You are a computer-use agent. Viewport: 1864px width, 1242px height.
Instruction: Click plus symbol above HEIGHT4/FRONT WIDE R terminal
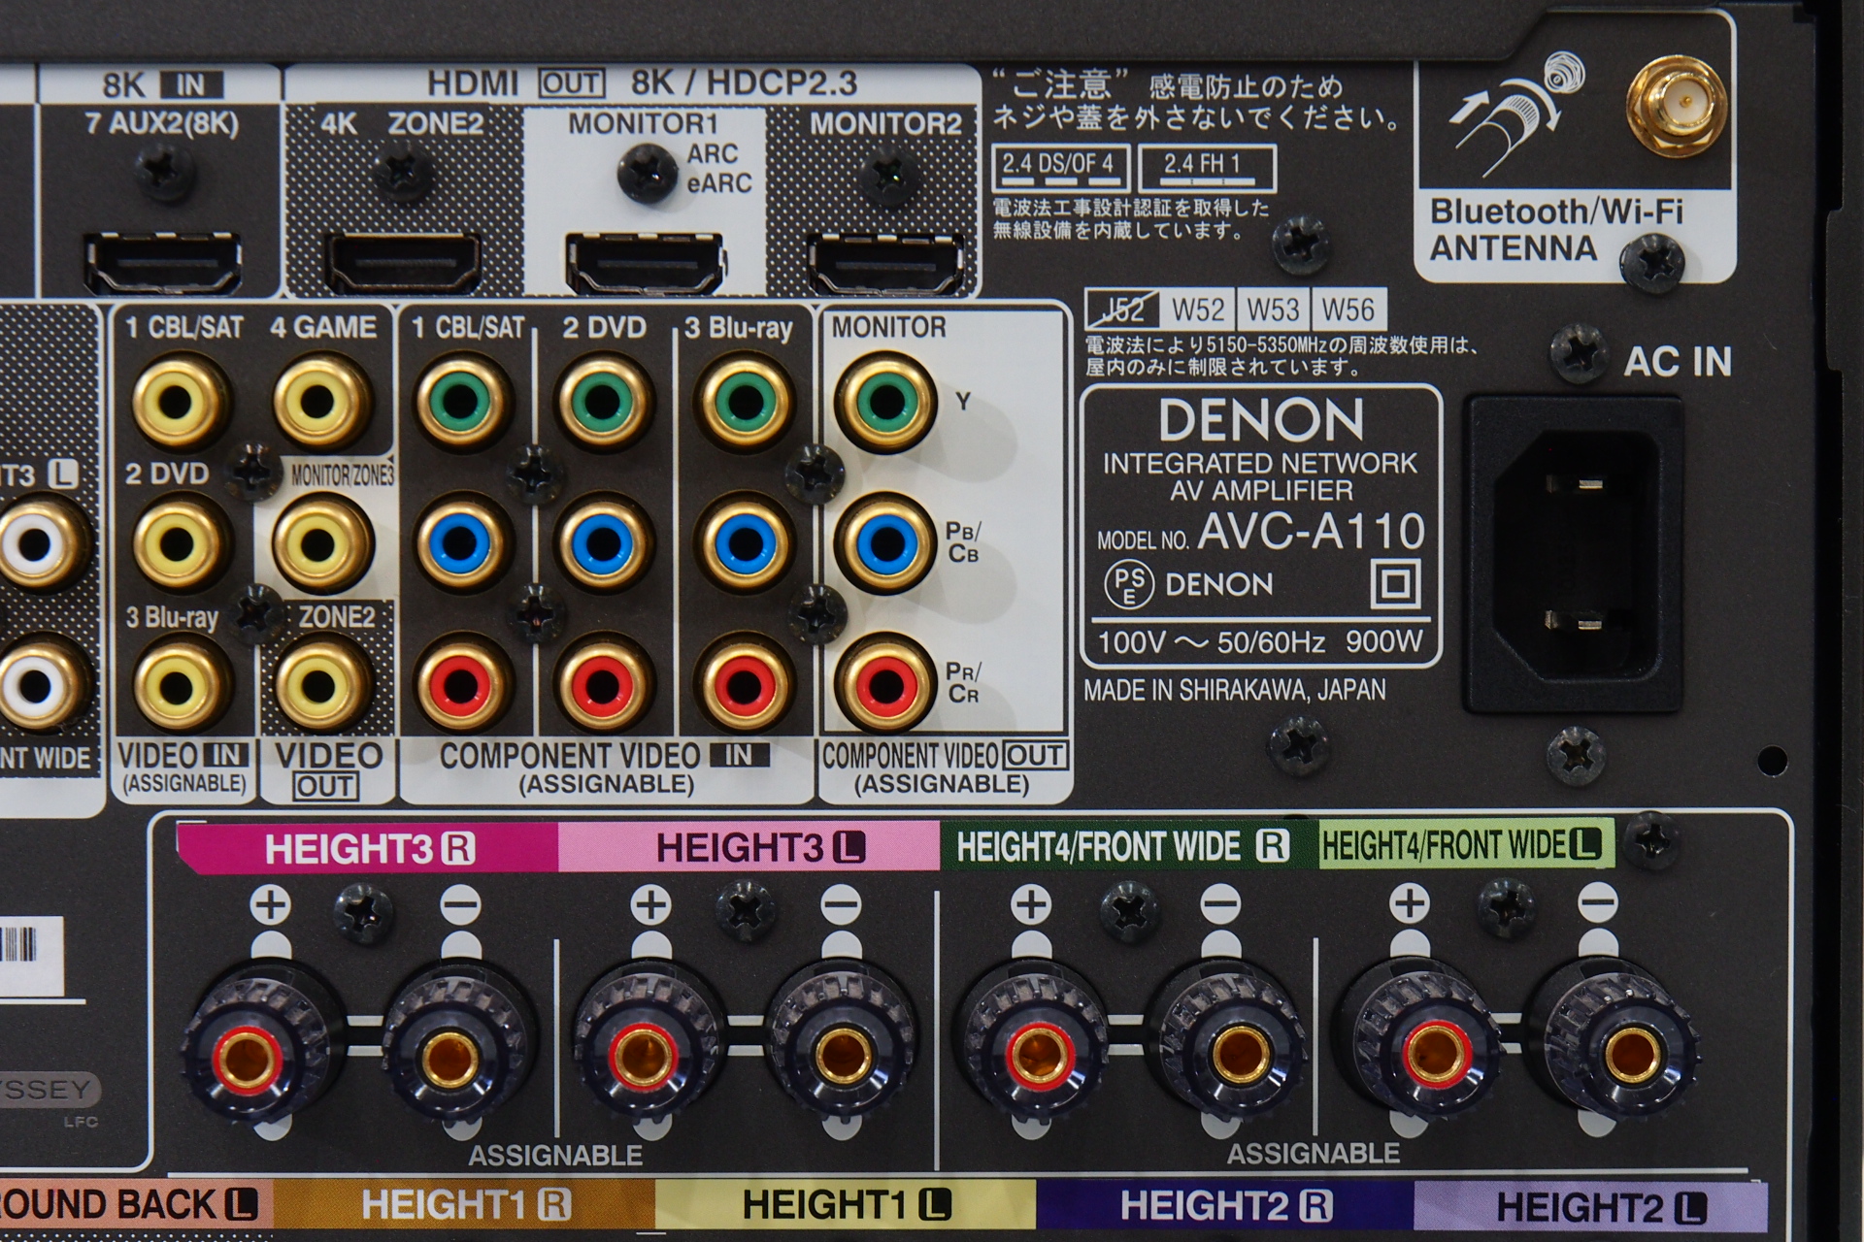[1031, 904]
